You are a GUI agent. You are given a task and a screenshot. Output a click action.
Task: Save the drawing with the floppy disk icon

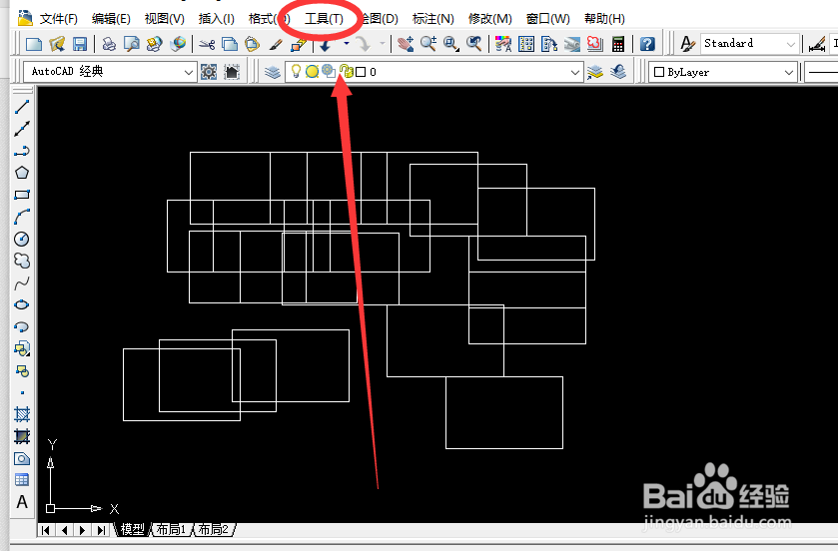(80, 44)
